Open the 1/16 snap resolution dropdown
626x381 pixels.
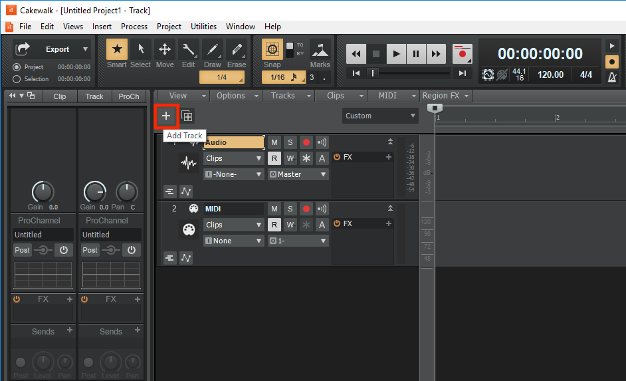tap(284, 77)
